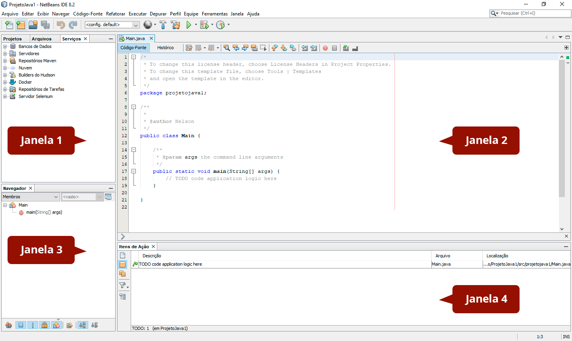Click the Uncomment lines icon
The height and width of the screenshot is (341, 572).
355,48
